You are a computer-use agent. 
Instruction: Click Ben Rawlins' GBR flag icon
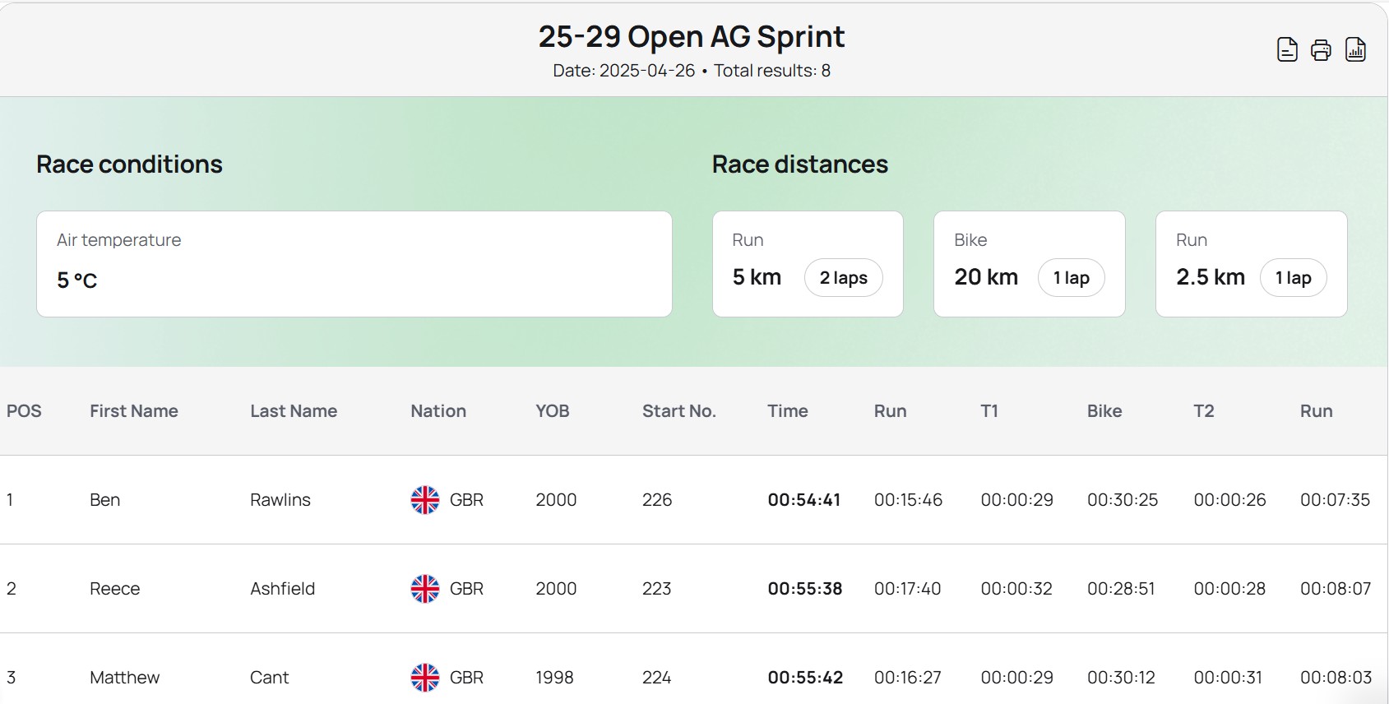coord(425,500)
